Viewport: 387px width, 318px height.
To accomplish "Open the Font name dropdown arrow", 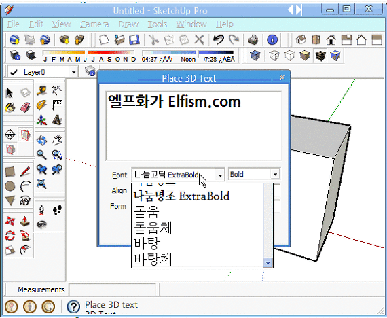I will click(220, 175).
